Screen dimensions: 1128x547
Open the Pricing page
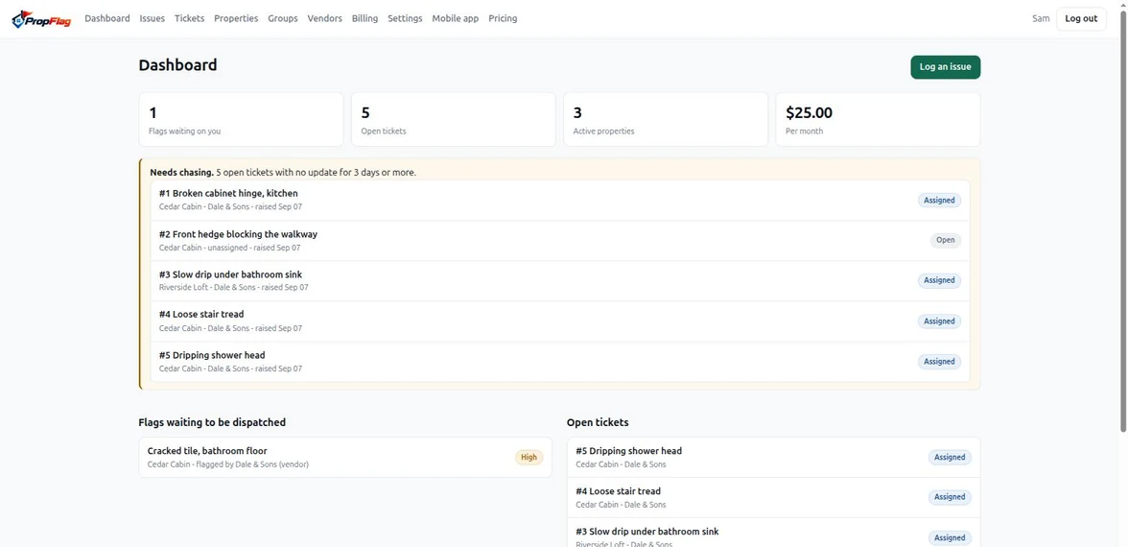[x=503, y=19]
